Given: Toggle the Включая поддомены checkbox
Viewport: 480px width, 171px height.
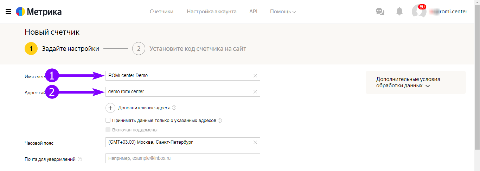Looking at the screenshot, I should [108, 130].
